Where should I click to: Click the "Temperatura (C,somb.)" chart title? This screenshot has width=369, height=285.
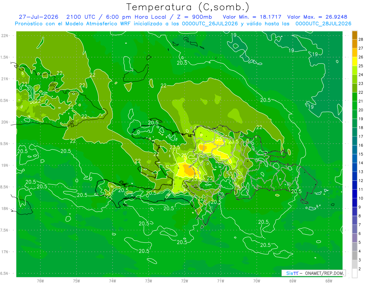[x=188, y=7]
